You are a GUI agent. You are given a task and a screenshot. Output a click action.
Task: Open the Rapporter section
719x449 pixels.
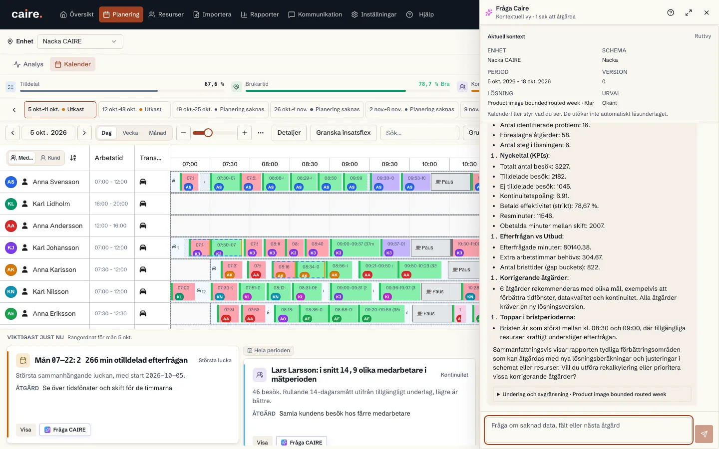coord(260,14)
